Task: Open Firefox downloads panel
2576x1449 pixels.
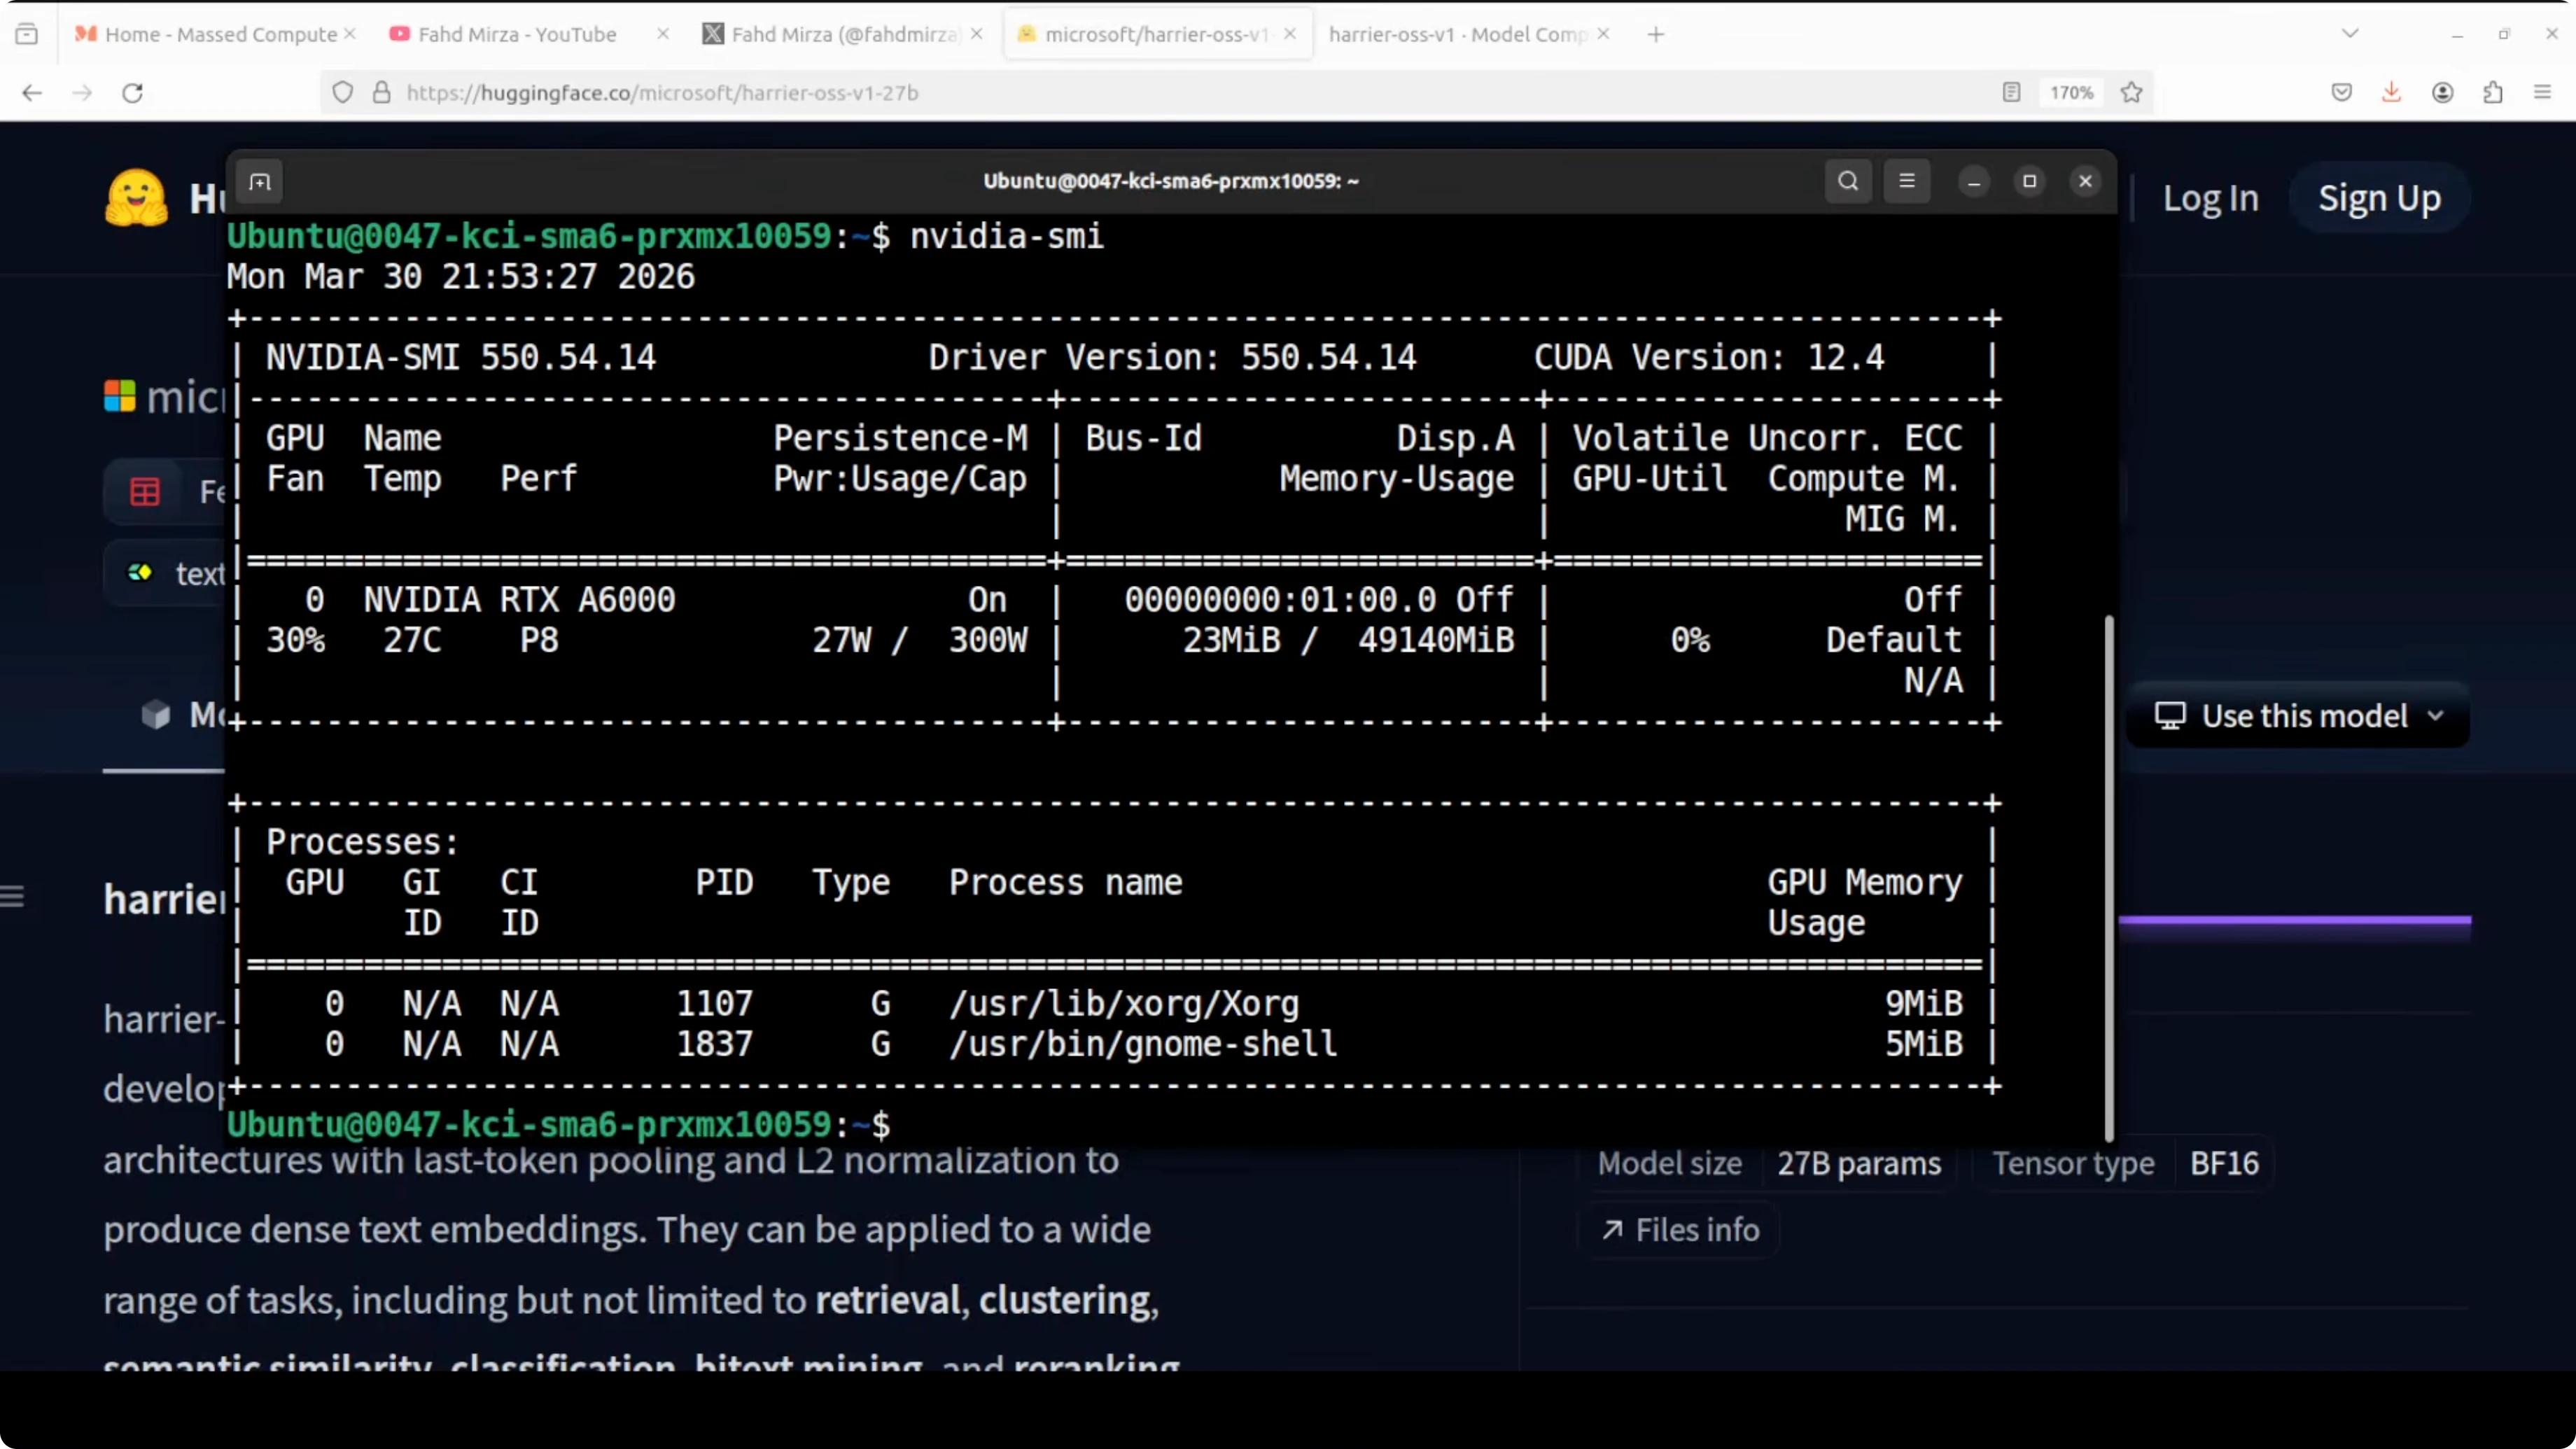Action: point(2391,93)
